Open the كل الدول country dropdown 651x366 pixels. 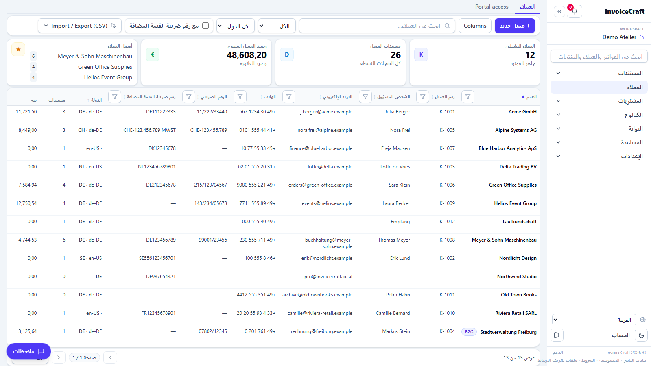pos(236,26)
